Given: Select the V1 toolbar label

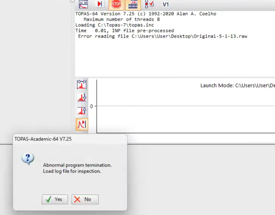Looking at the screenshot, I should pos(165,5).
